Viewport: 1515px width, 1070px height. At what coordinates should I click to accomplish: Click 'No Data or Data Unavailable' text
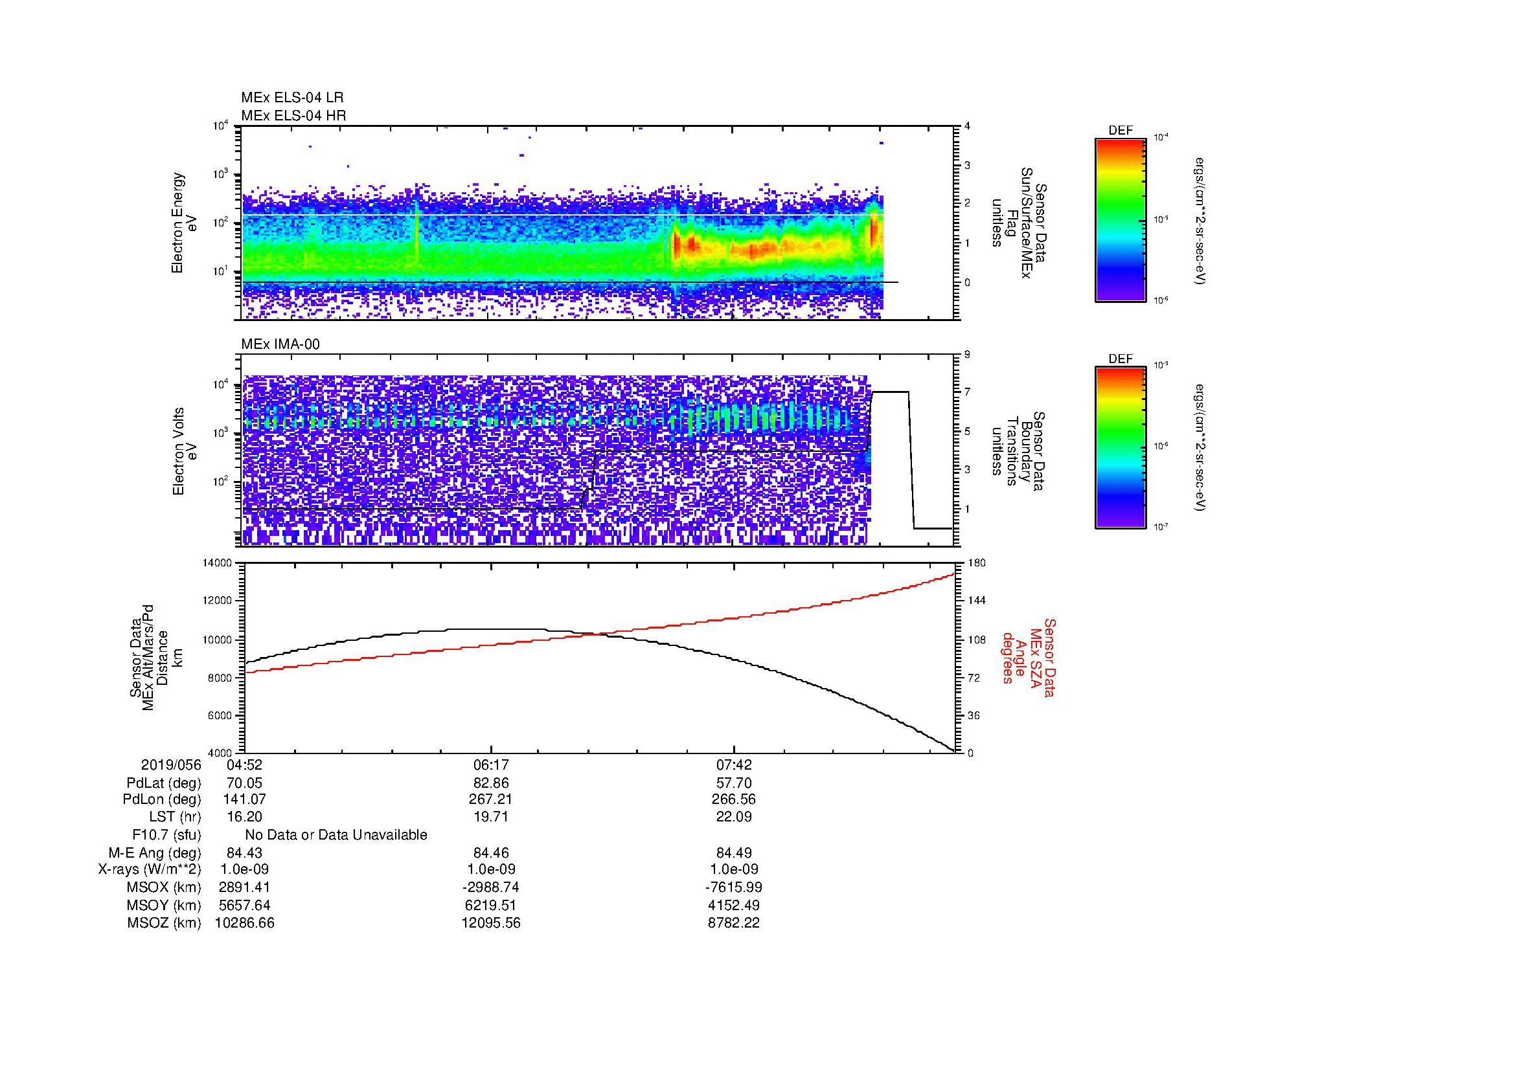pyautogui.click(x=336, y=835)
